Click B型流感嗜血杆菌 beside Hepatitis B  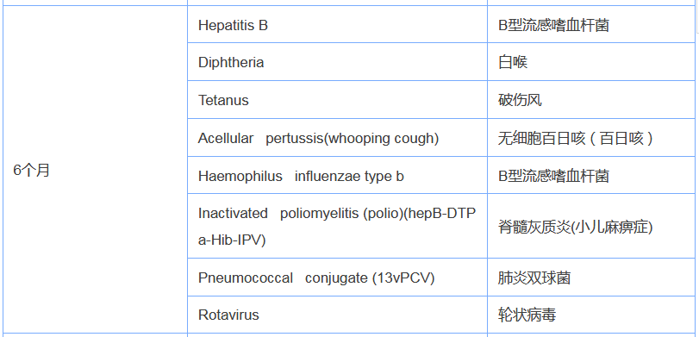tap(591, 24)
